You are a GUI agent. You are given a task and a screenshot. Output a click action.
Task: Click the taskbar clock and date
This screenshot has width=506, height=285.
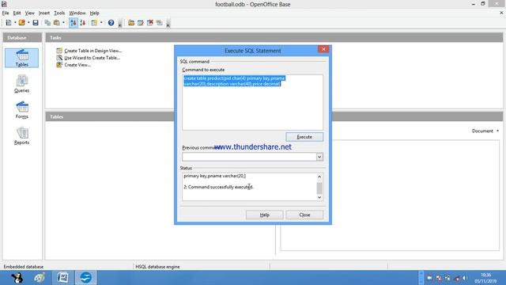485,278
